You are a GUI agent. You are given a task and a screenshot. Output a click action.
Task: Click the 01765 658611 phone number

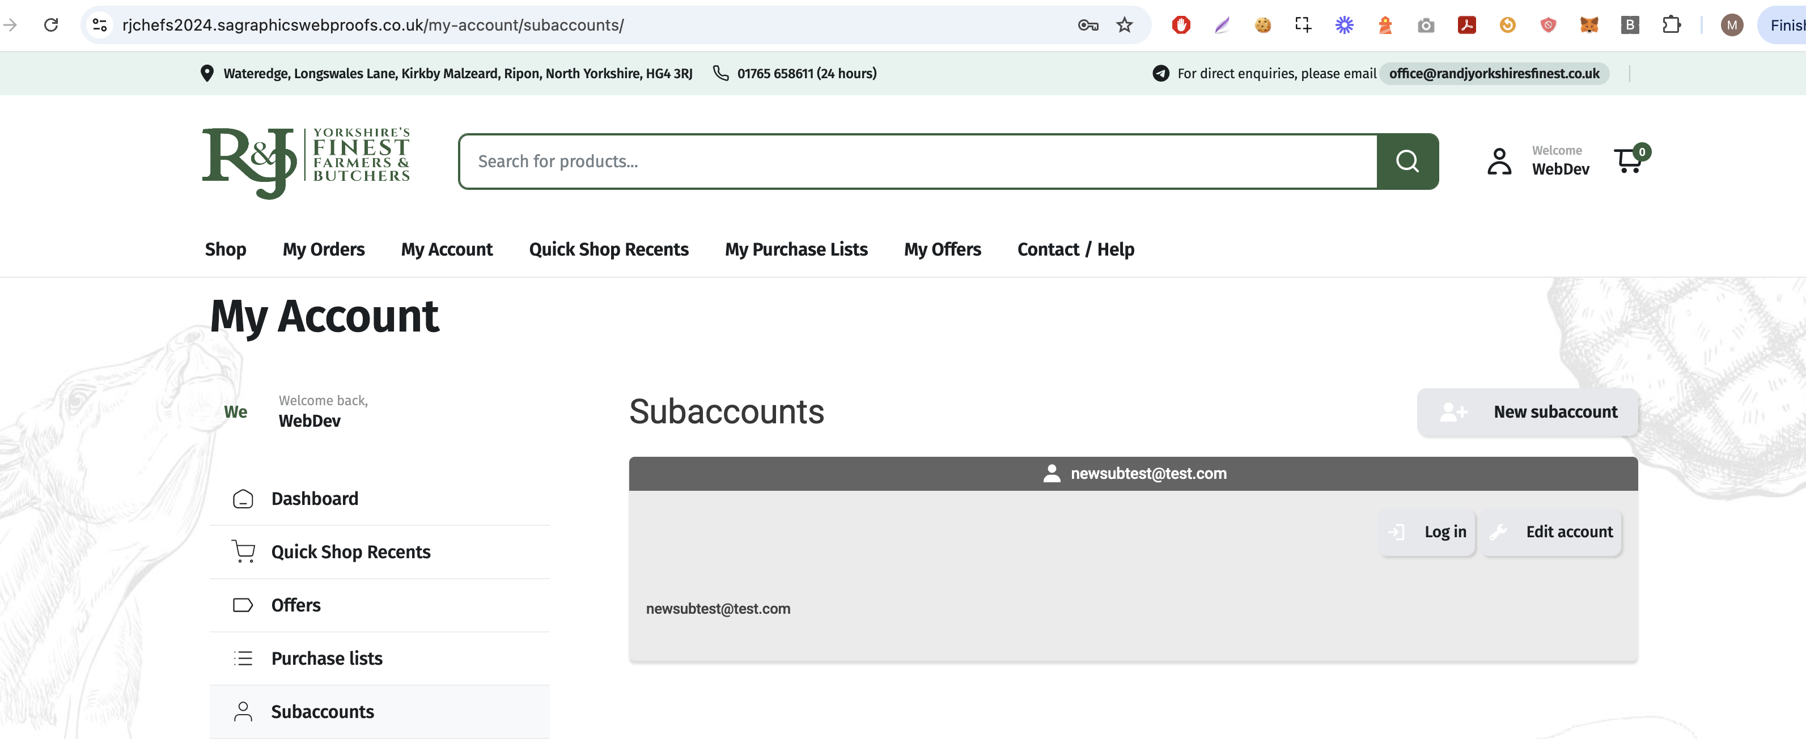806,74
